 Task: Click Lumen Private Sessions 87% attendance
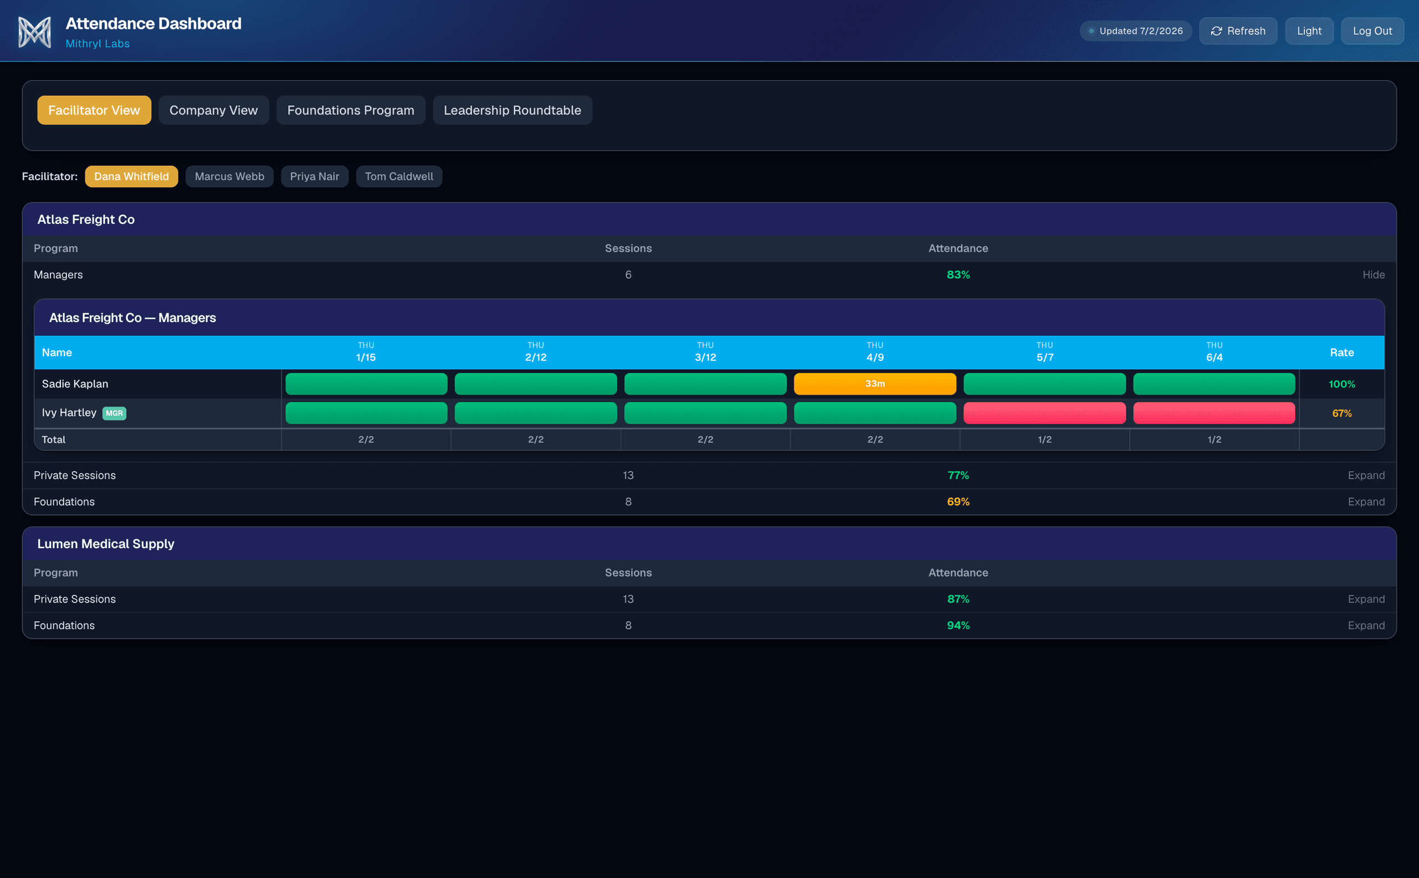pos(958,599)
